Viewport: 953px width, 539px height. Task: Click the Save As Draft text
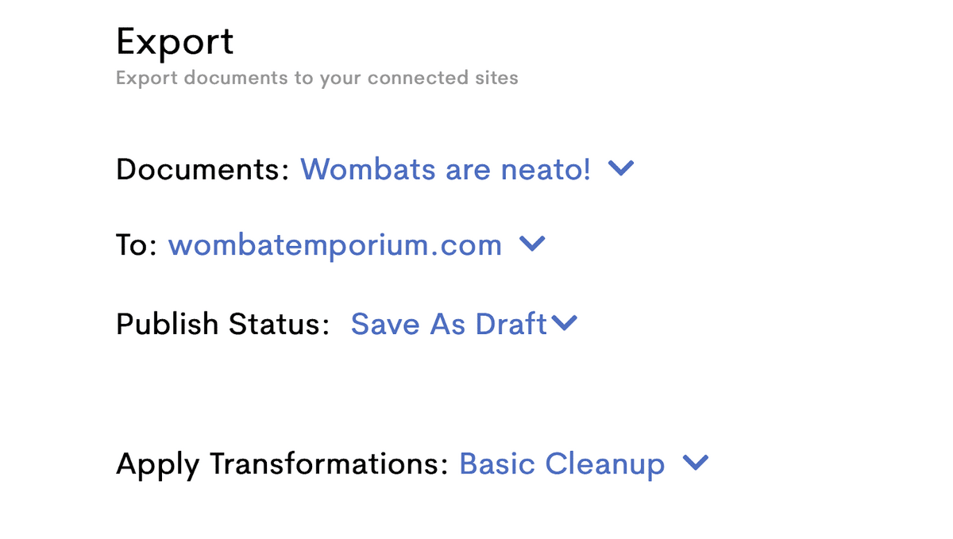449,324
